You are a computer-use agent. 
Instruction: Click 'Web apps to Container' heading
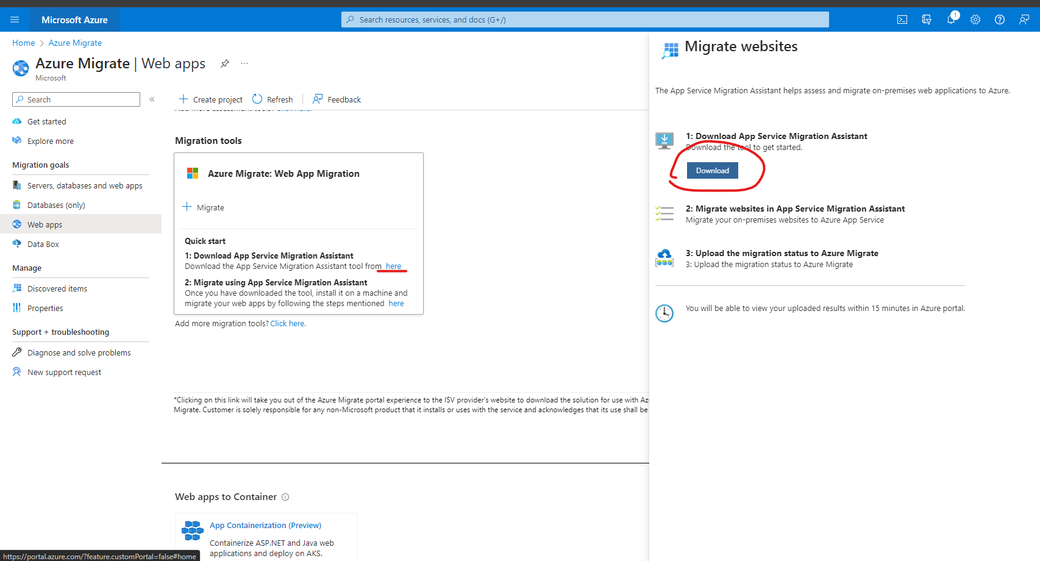coord(226,497)
